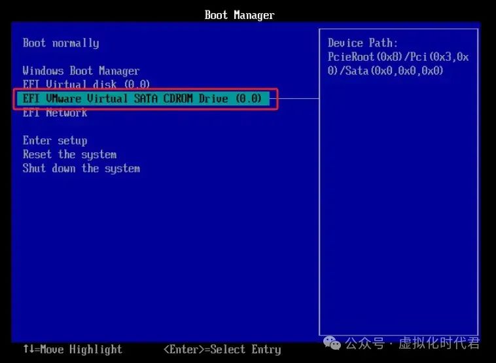Open the Enter setup option
496x363 pixels.
(55, 141)
